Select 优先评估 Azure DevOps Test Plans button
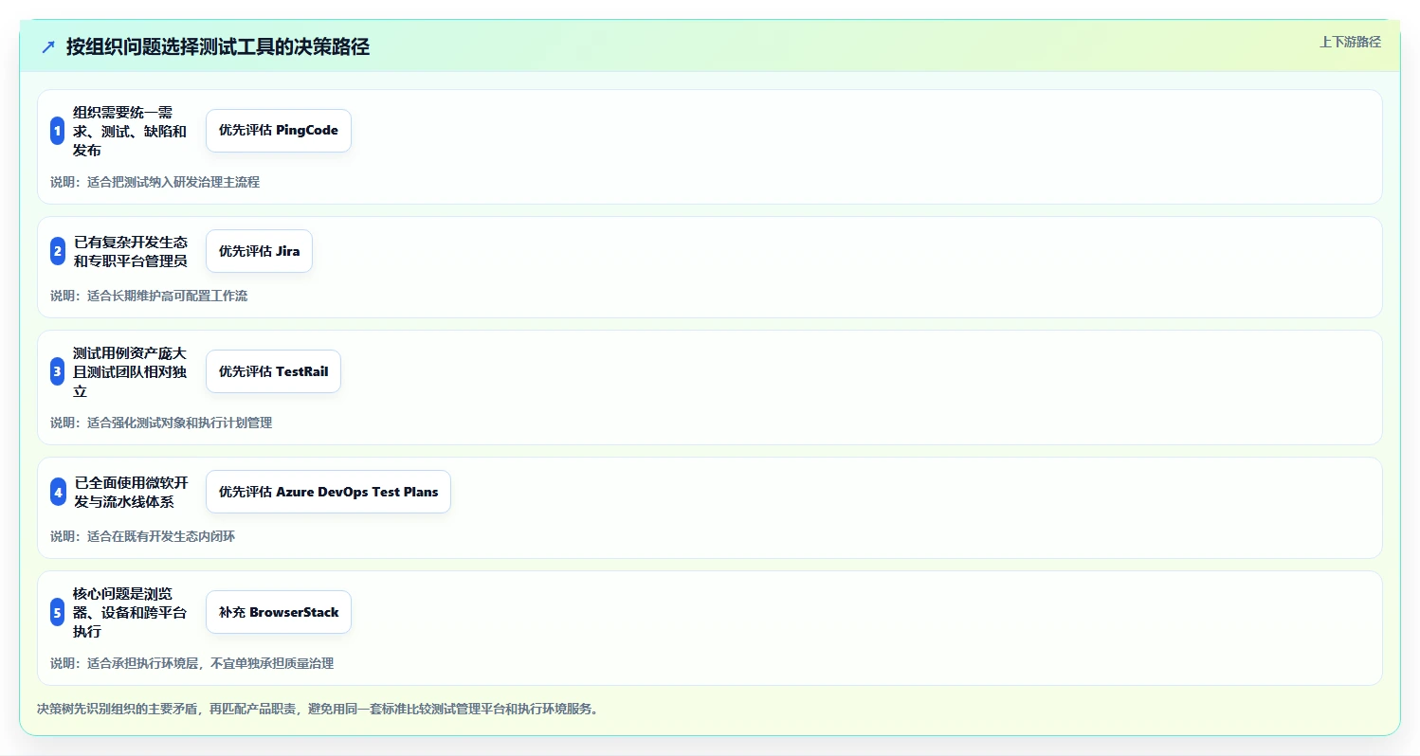Viewport: 1420px width, 756px height. pos(328,492)
